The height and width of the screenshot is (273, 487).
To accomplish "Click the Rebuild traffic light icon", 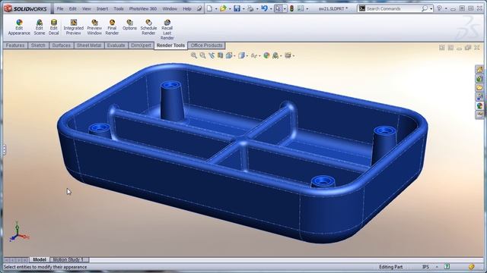I will (291, 8).
